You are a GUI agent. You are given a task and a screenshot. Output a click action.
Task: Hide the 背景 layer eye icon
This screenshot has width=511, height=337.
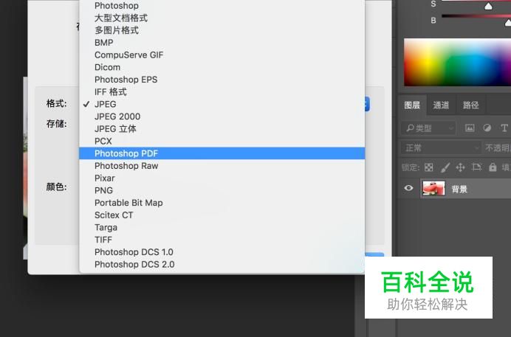point(408,188)
